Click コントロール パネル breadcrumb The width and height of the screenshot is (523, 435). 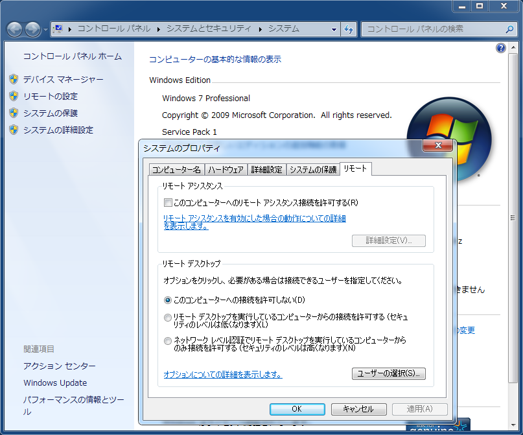pos(114,29)
